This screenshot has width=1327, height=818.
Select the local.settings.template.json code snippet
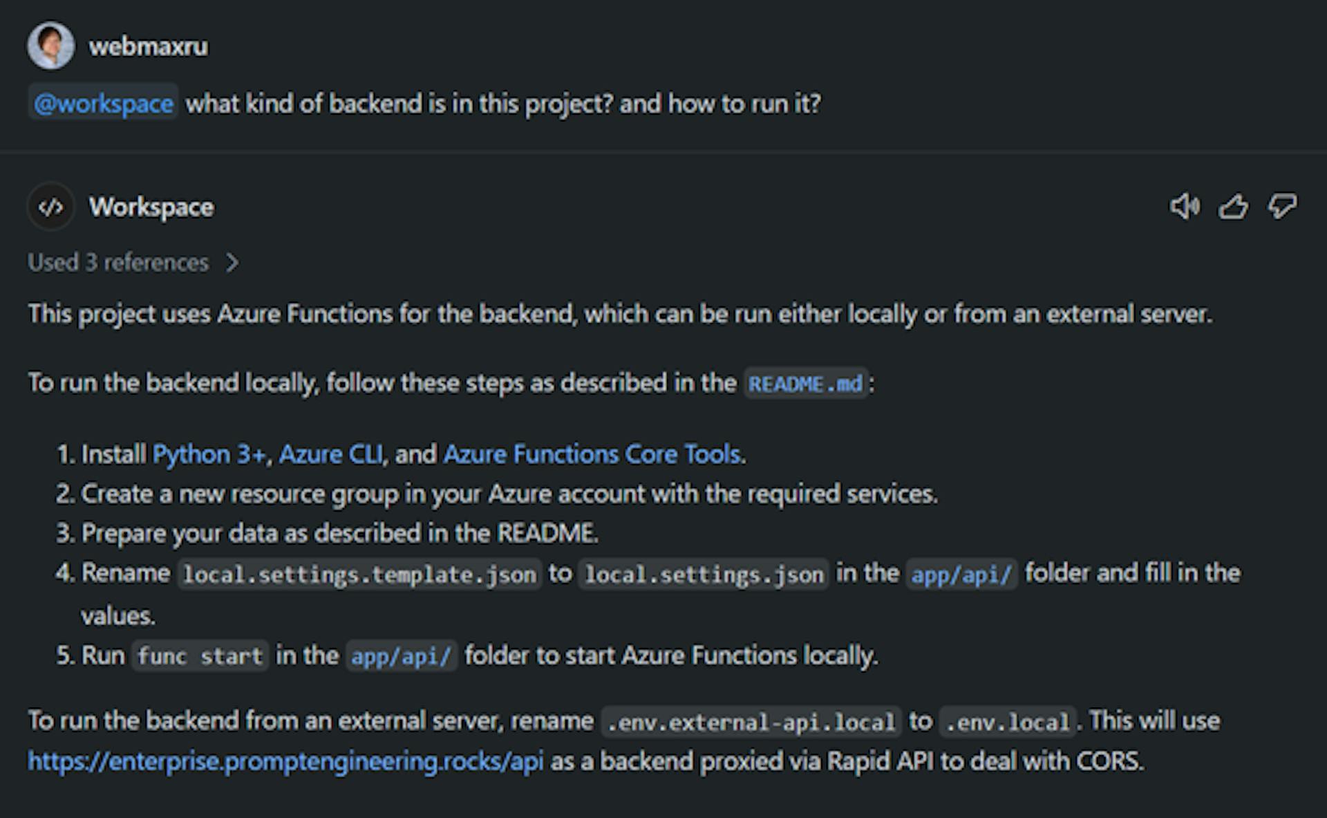coord(359,574)
